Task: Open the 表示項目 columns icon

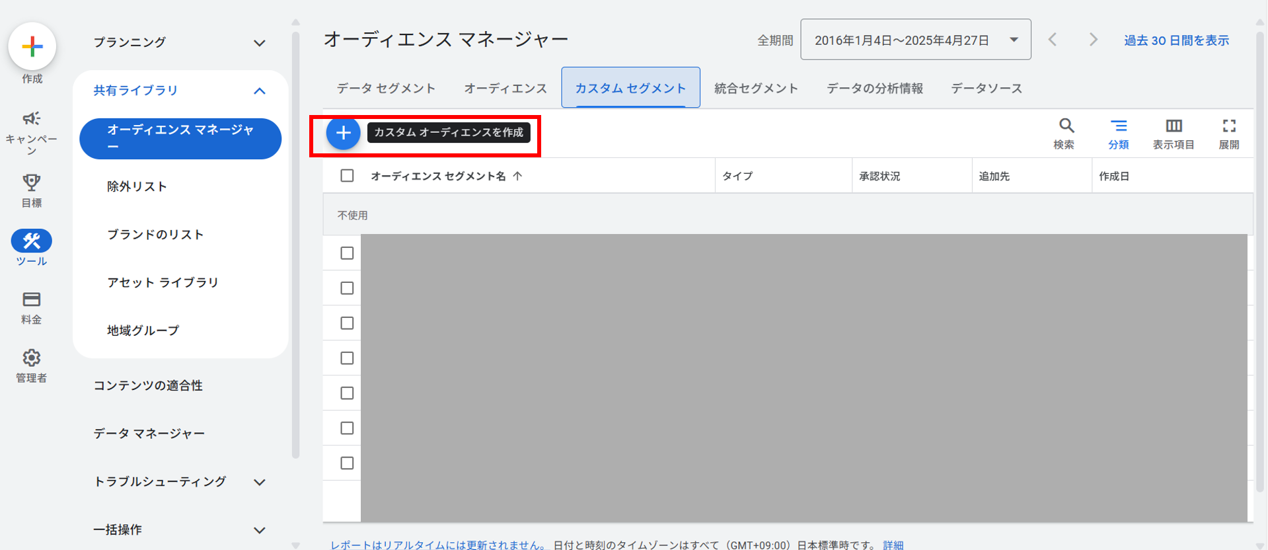Action: tap(1174, 126)
